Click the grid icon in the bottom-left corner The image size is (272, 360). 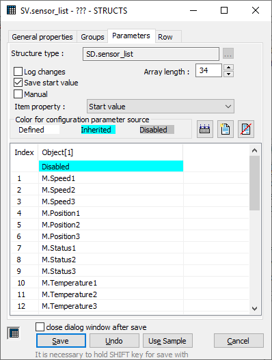14,333
